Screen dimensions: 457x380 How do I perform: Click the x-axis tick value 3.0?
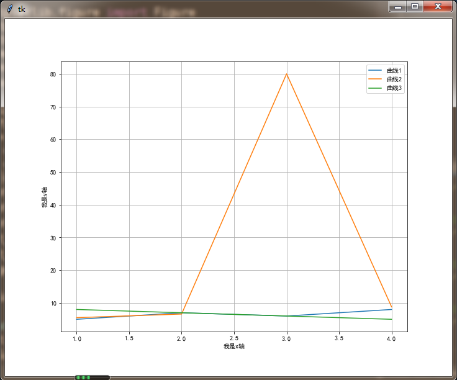(286, 338)
